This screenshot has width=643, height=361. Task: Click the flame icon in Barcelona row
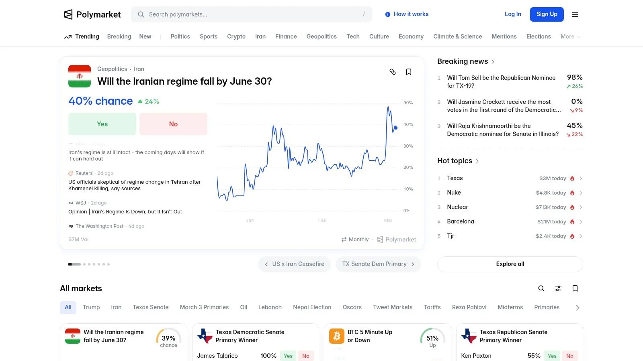click(572, 222)
